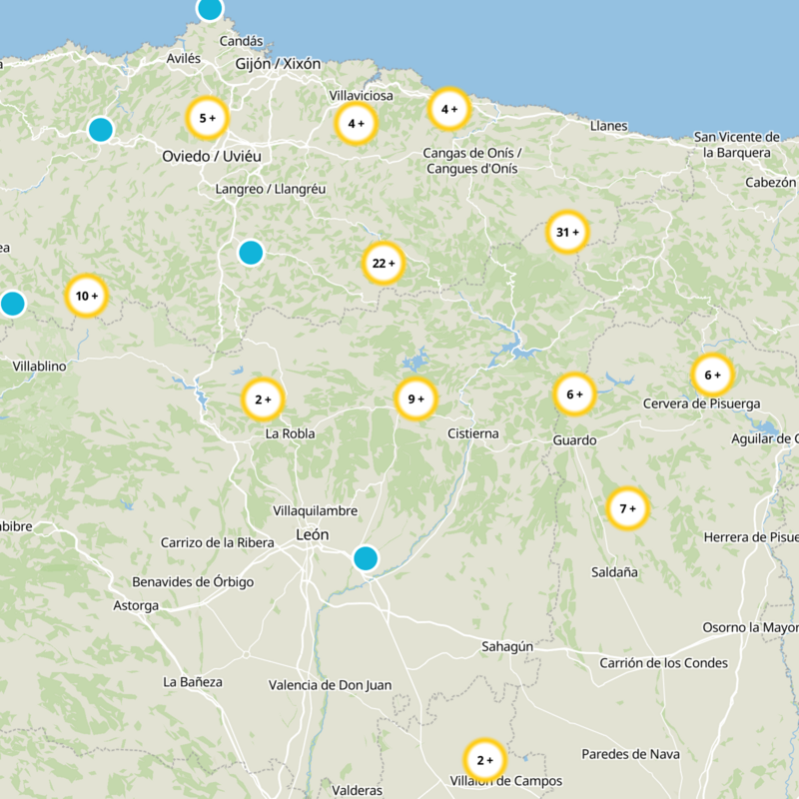The image size is (799, 799).
Task: Select blue marker left of 10+ cluster
Action: pyautogui.click(x=12, y=304)
